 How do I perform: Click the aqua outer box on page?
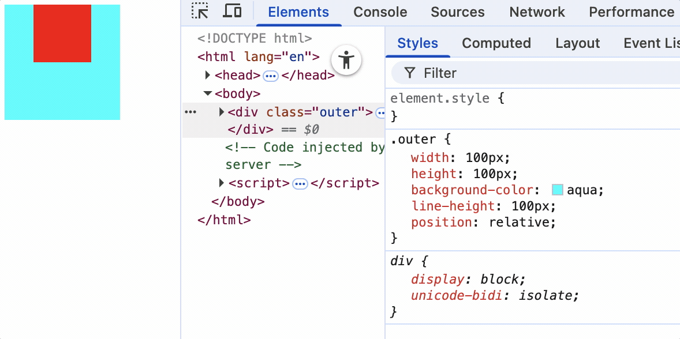pyautogui.click(x=62, y=91)
